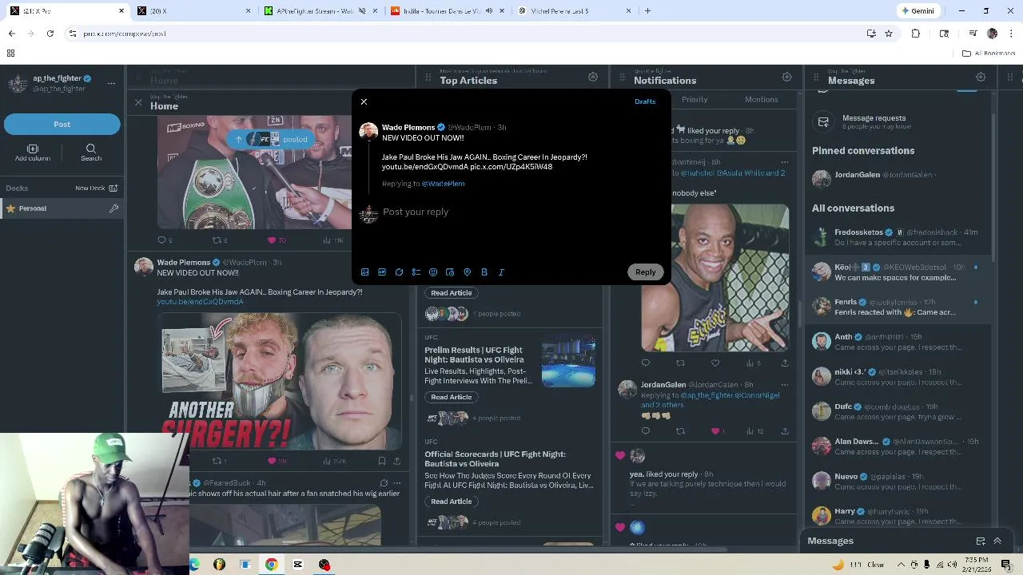The width and height of the screenshot is (1023, 575).
Task: Switch to Mentions notifications tab
Action: [x=761, y=100]
